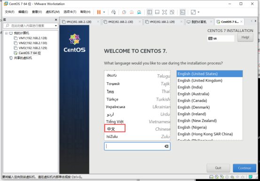This screenshot has height=181, width=260.
Task: Toggle the console view icon
Action: coord(182,12)
